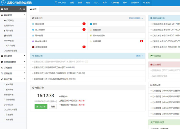The width and height of the screenshot is (180, 129).
Task: Open the 个人办公 top menu
Action: coord(60,3)
